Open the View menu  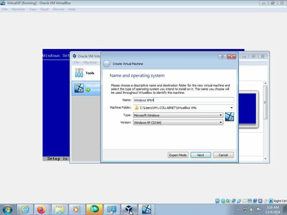coord(33,9)
